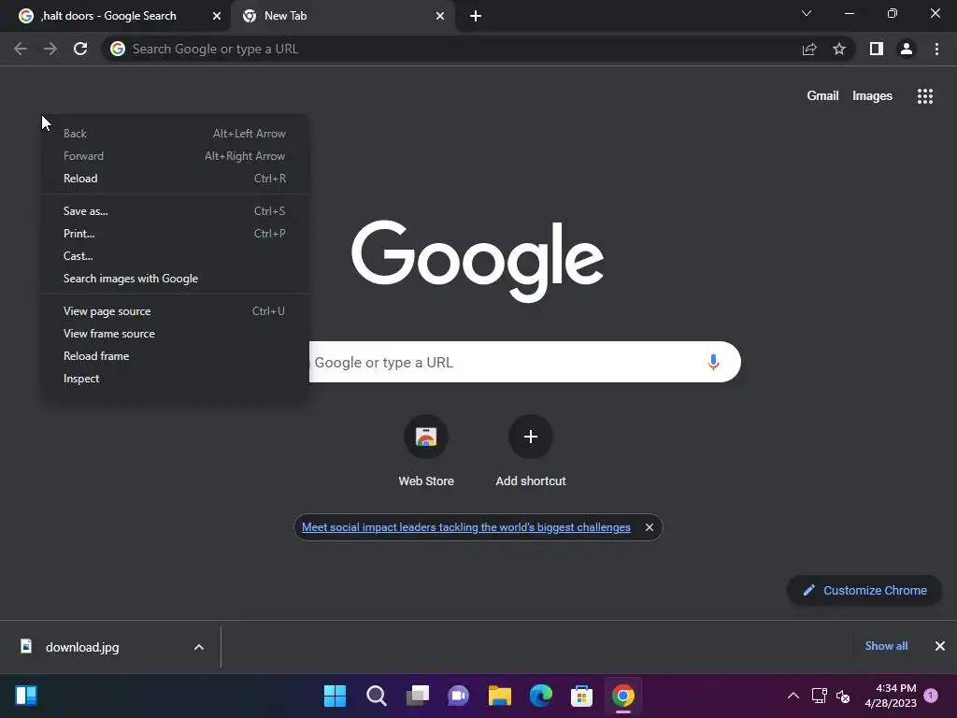Open the social impact leaders link
Viewport: 957px width, 718px height.
(465, 527)
